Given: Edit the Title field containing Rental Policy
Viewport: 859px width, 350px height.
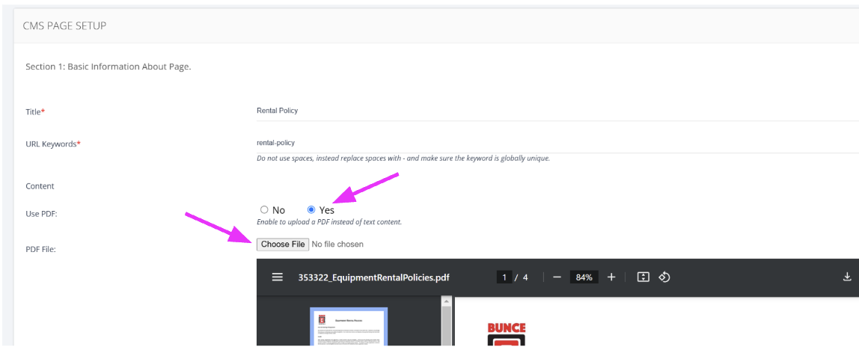Looking at the screenshot, I should [x=557, y=111].
